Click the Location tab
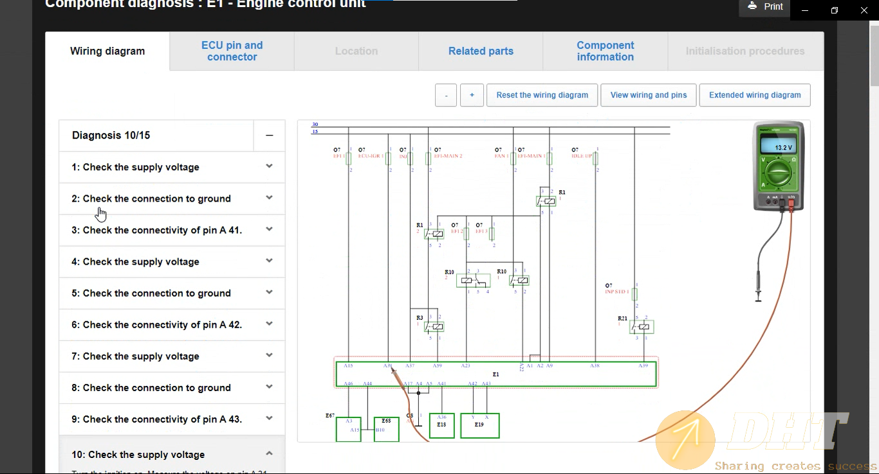 tap(356, 51)
